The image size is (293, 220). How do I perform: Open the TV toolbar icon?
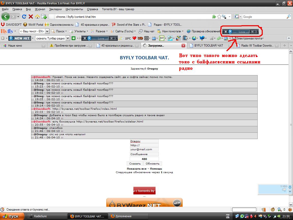click(154, 38)
